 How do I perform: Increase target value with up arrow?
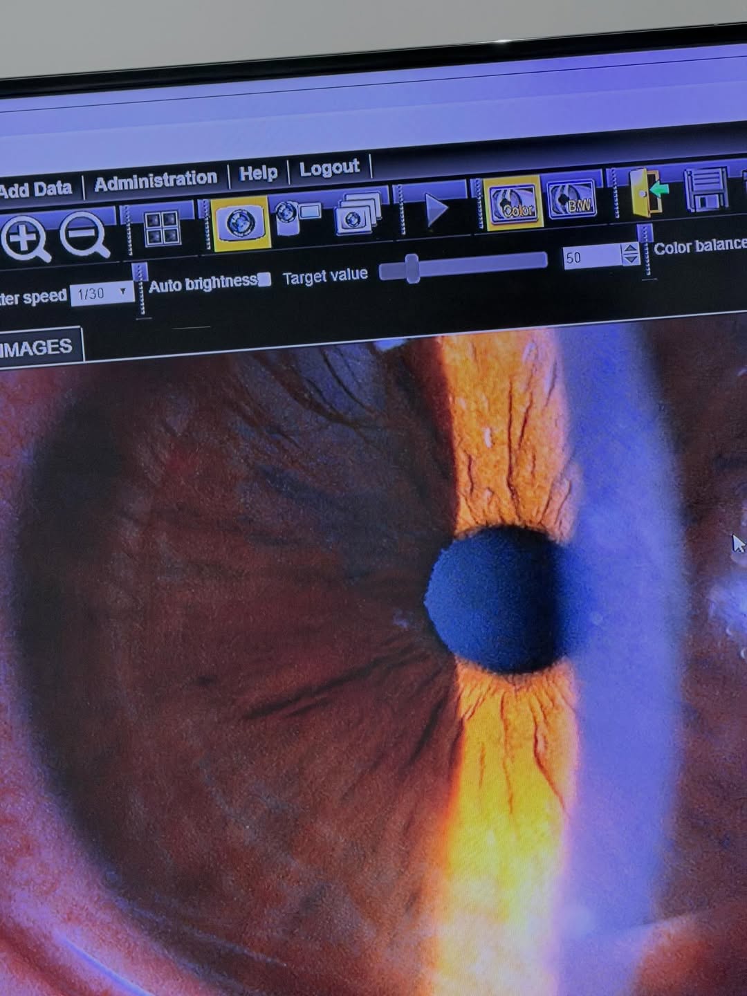click(630, 248)
